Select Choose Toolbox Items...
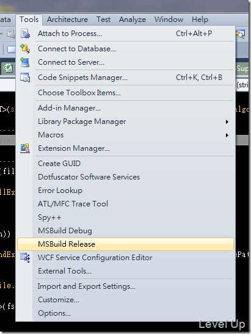Viewport: 251px width, 334px height. tap(126, 93)
